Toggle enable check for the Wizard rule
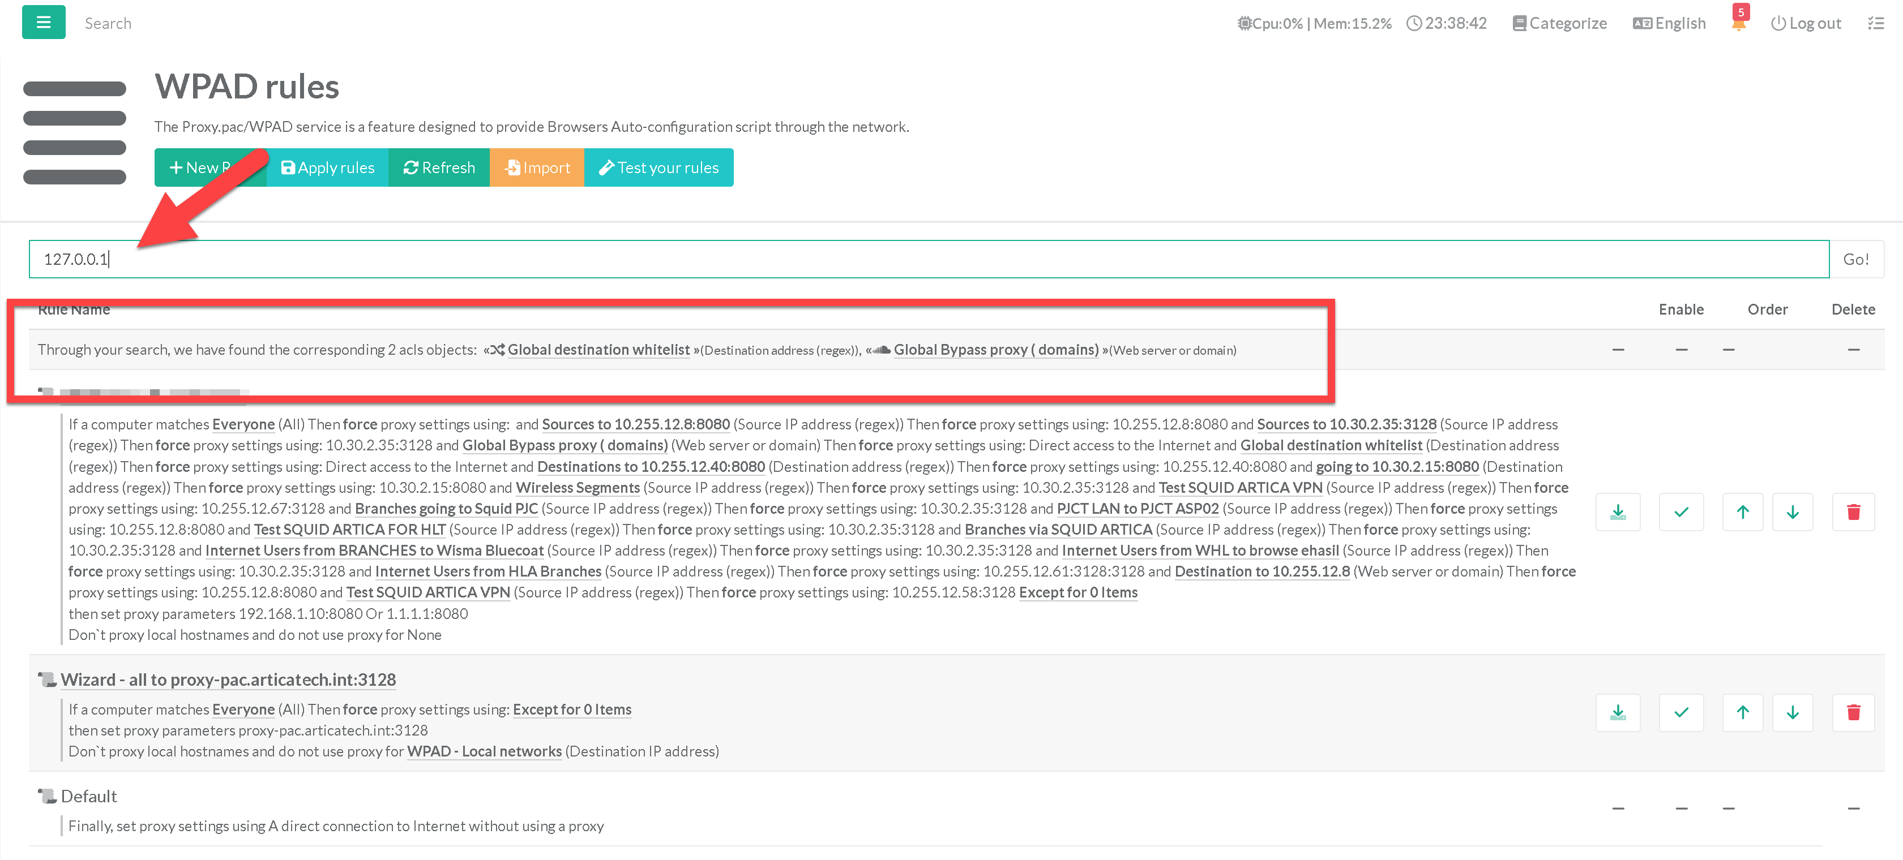 coord(1680,712)
